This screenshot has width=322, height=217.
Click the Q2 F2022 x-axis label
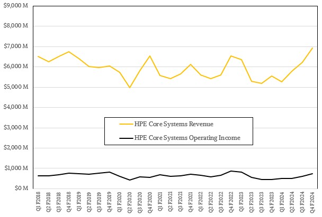211,202
